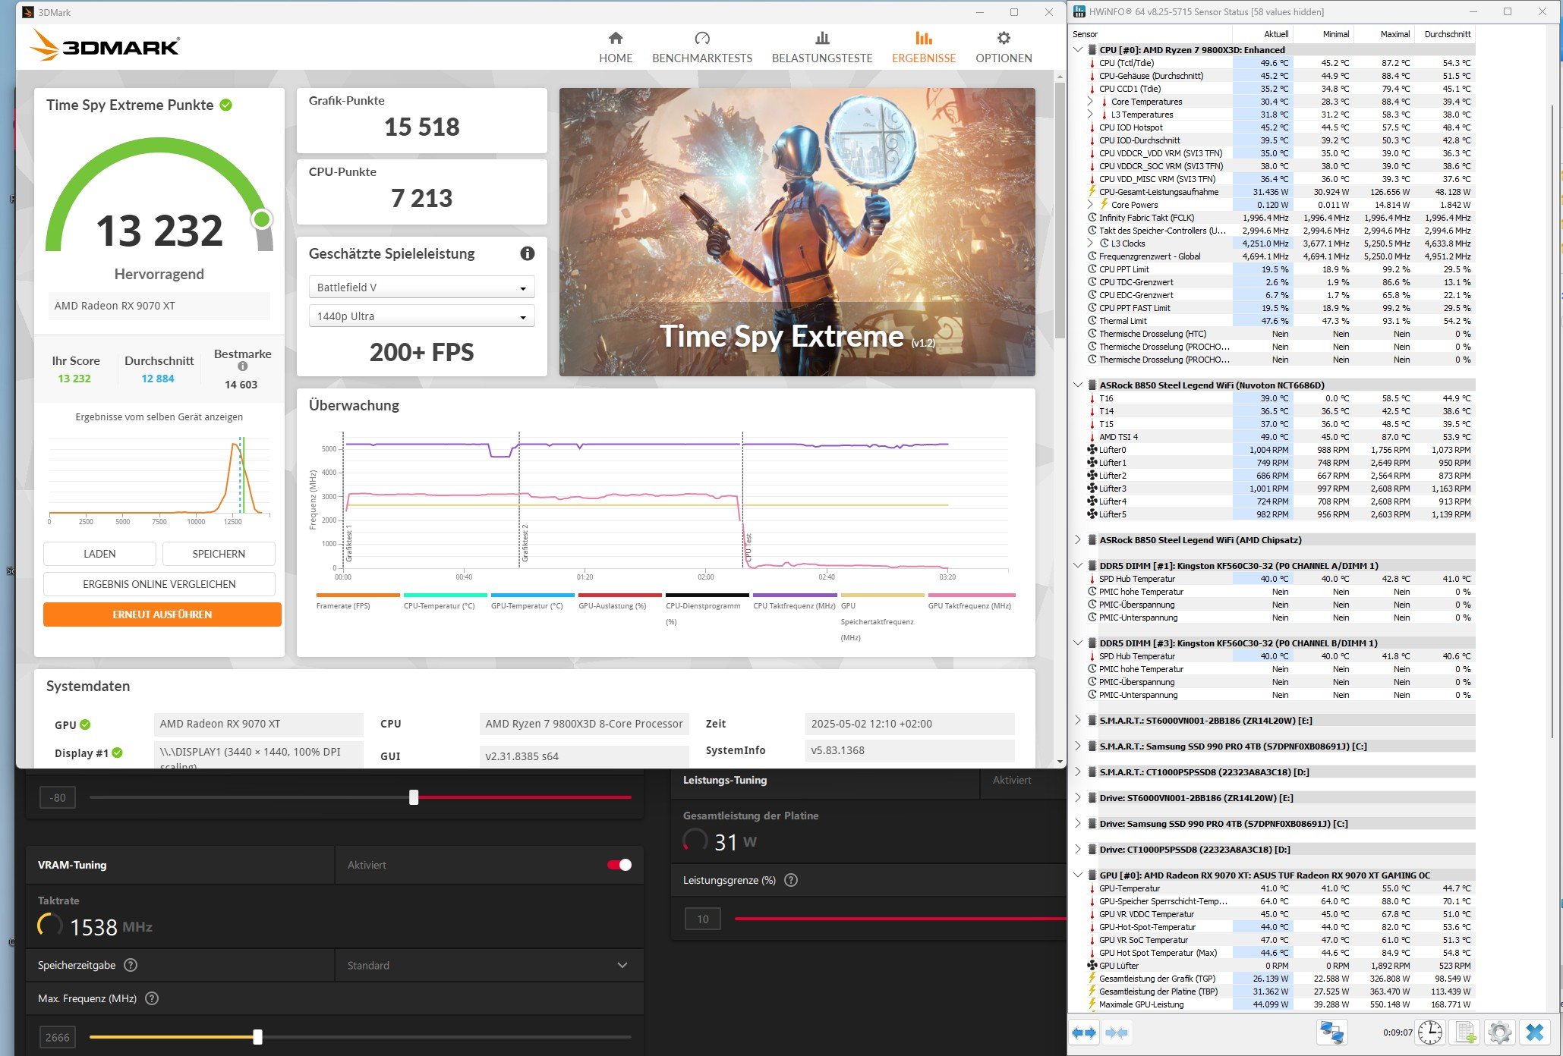
Task: Click the help icon beside Leistungsgrenze (%)
Action: click(791, 880)
